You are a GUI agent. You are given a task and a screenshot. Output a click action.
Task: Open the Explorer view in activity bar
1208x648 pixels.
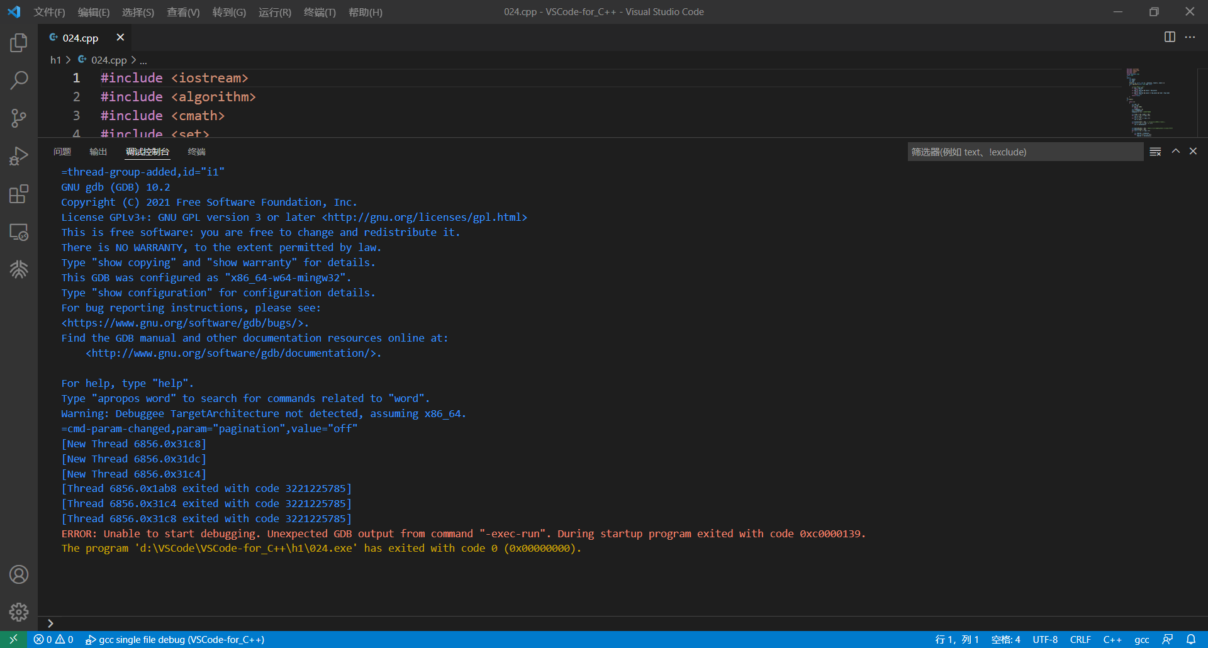click(19, 43)
